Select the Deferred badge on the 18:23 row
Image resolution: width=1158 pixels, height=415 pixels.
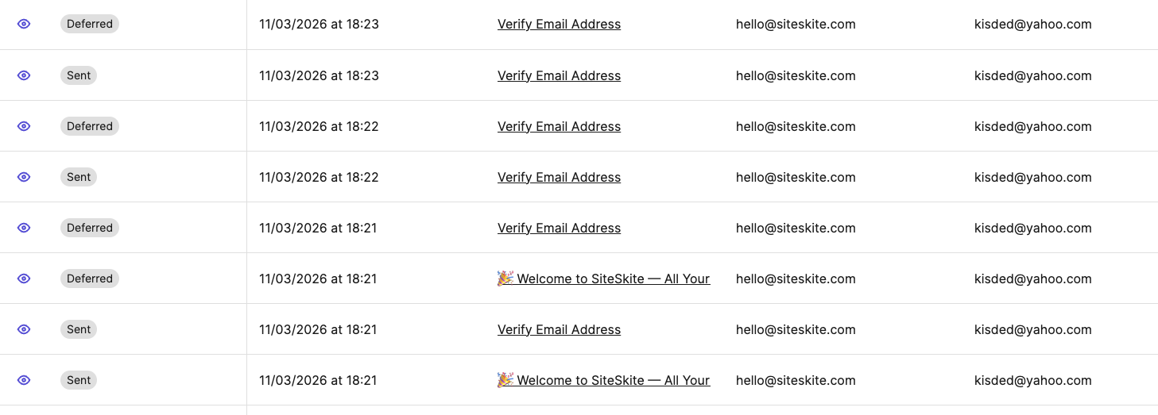coord(90,25)
